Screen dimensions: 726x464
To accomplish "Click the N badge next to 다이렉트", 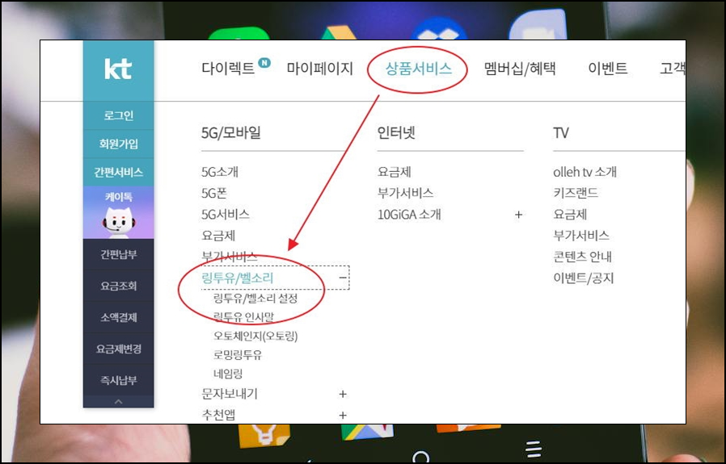I will [264, 62].
